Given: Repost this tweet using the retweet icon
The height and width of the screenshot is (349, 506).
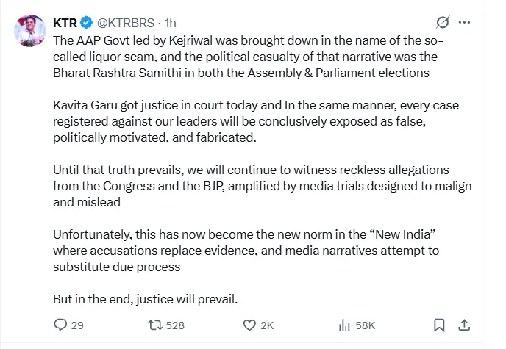Looking at the screenshot, I should point(154,325).
